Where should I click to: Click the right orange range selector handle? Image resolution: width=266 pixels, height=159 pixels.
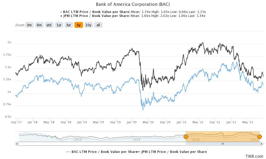pos(259,136)
